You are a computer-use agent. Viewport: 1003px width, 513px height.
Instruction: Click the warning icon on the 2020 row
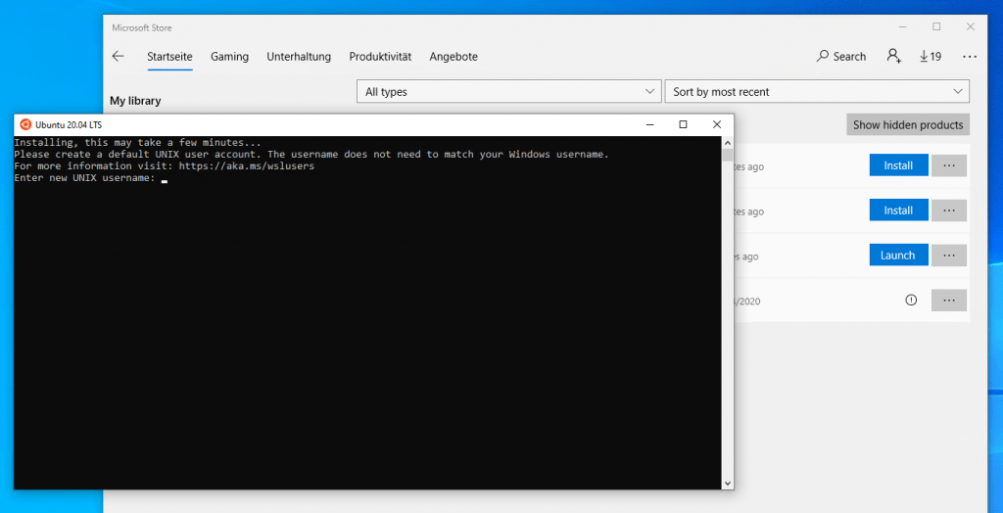(911, 300)
